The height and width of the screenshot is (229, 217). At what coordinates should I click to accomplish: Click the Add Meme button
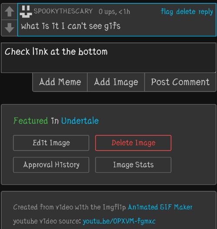(60, 82)
